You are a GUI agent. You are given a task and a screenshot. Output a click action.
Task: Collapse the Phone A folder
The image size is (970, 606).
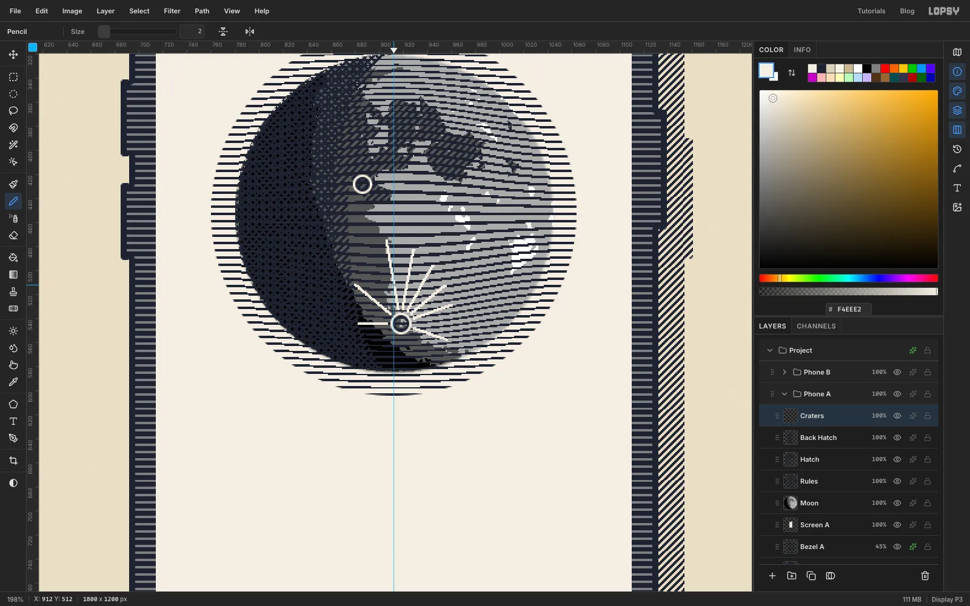pos(784,394)
